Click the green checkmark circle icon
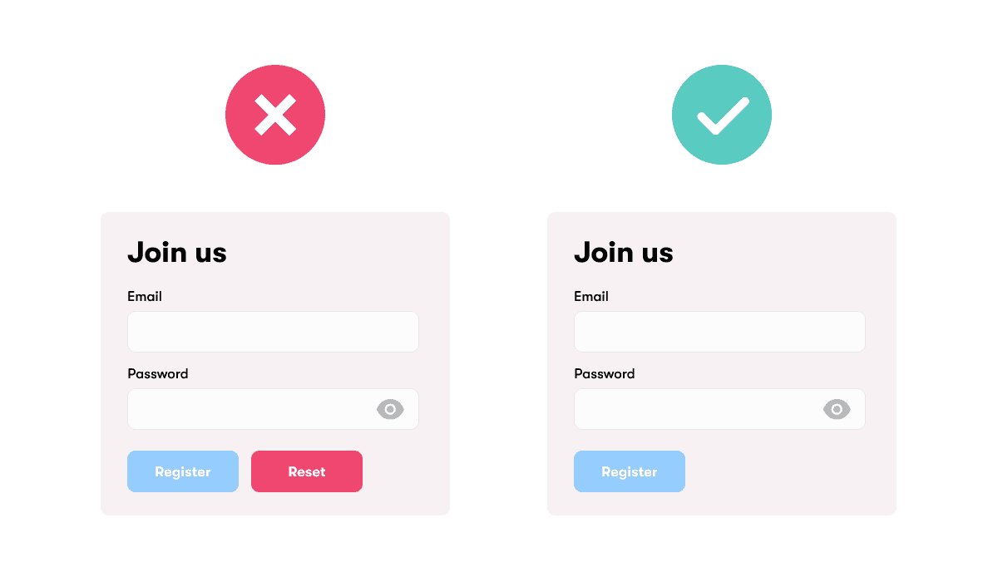This screenshot has width=998, height=582. (x=722, y=115)
